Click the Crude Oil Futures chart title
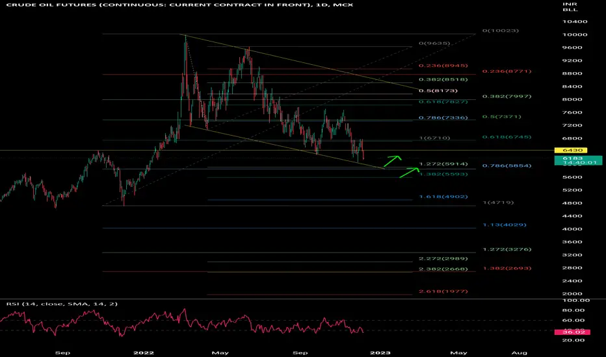606x357 pixels. 179,5
